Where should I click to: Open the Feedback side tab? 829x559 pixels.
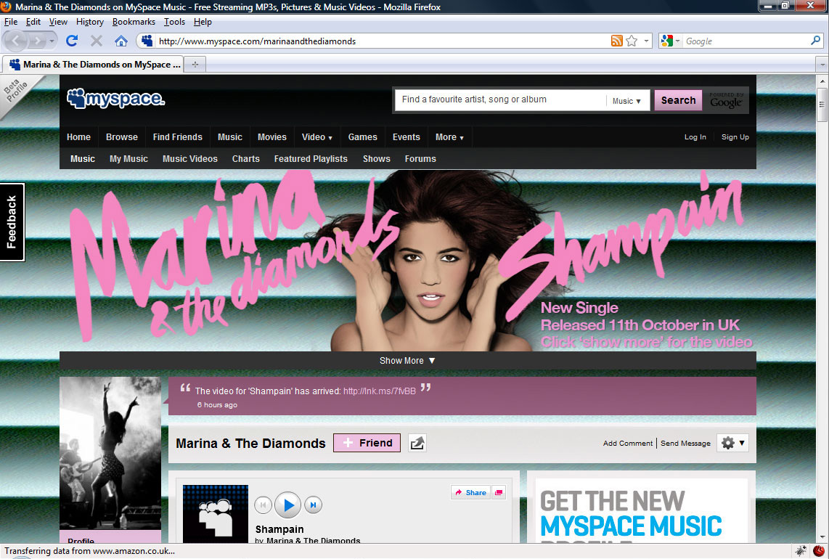(x=12, y=222)
